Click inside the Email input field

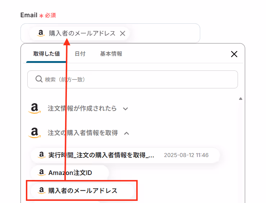click(110, 33)
